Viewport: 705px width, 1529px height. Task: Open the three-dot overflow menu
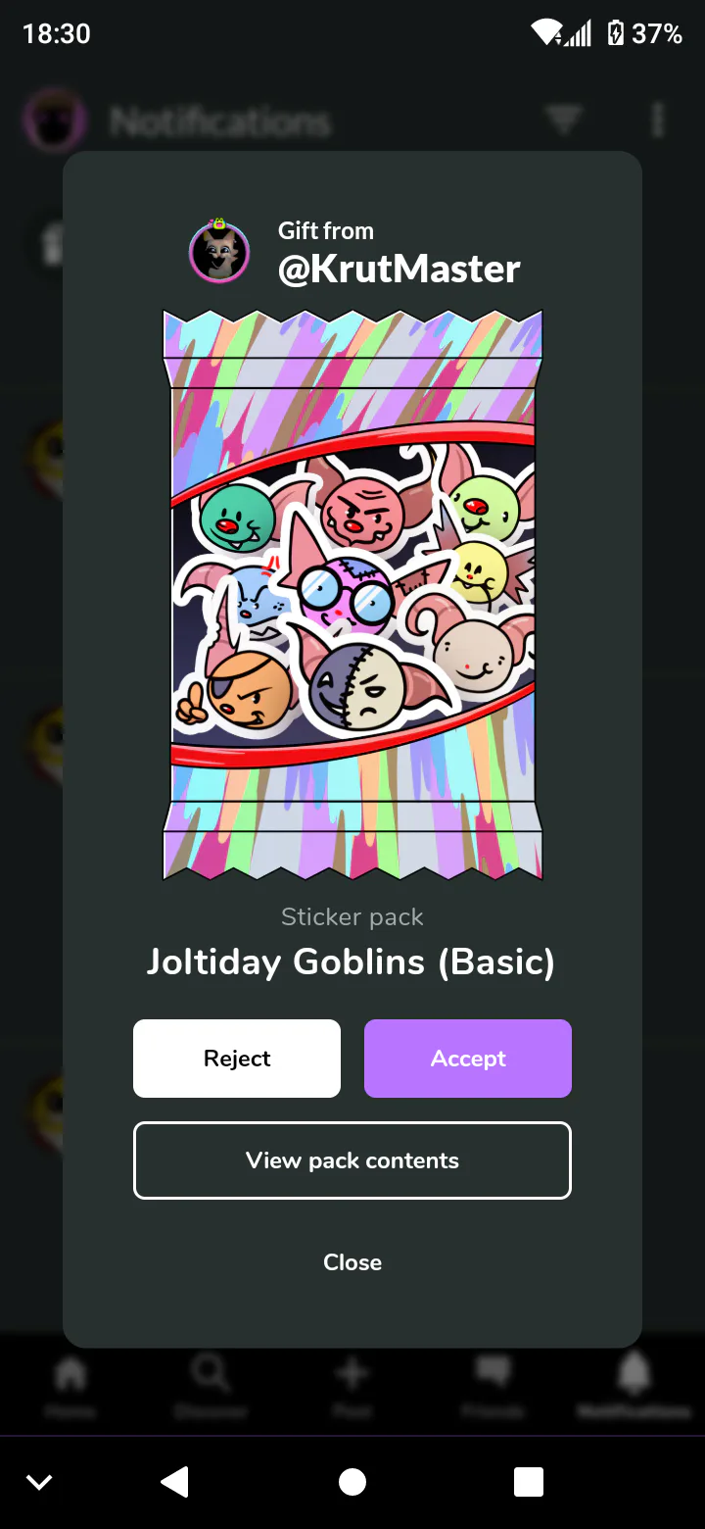pos(658,122)
